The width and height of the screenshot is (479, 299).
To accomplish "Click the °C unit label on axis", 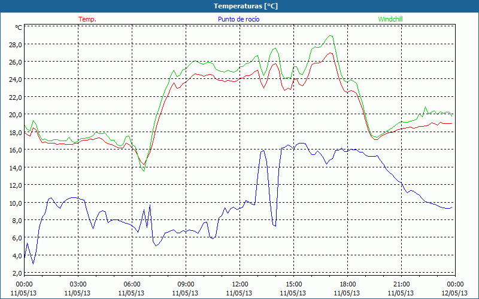I will [x=19, y=28].
